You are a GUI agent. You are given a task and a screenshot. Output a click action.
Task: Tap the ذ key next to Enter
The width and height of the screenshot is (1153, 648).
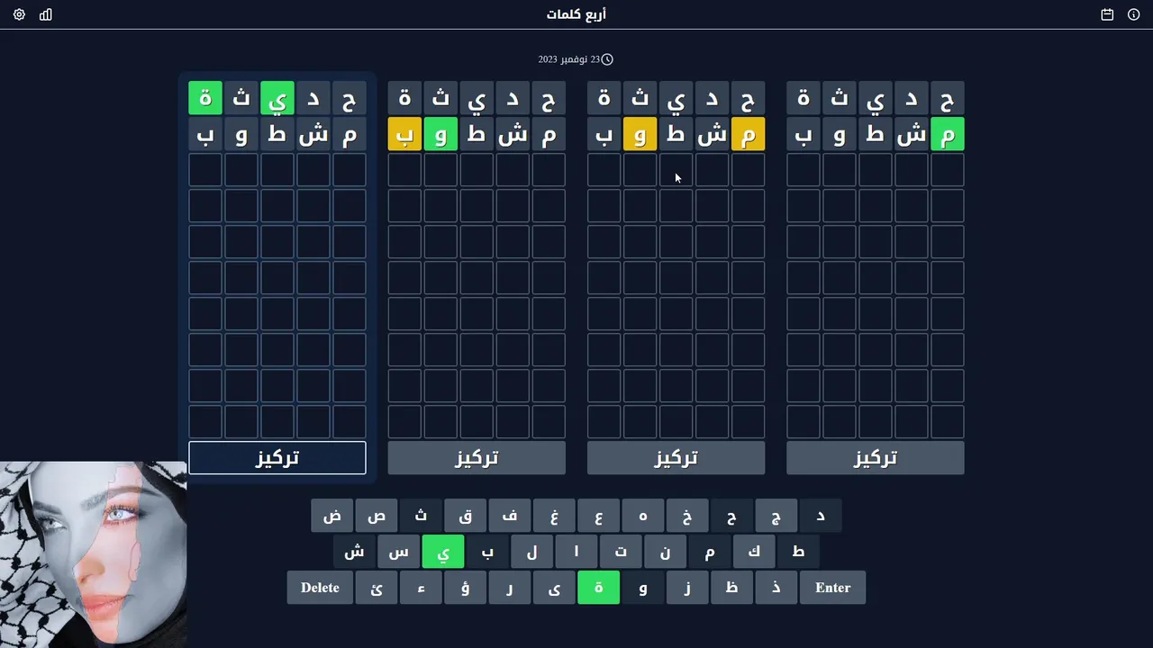(776, 588)
